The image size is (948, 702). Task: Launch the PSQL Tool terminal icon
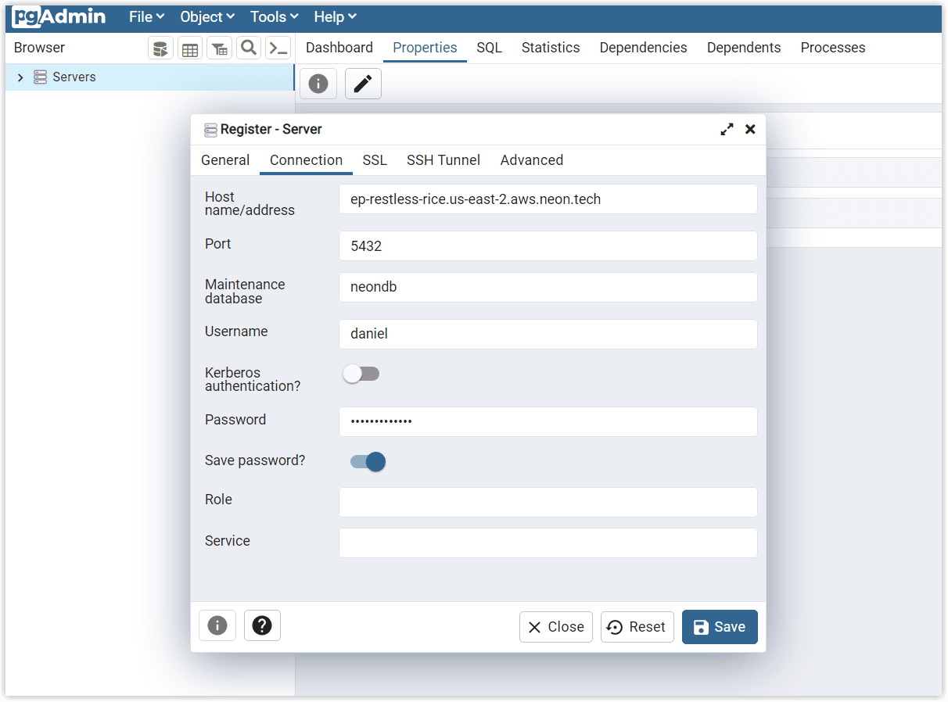278,48
